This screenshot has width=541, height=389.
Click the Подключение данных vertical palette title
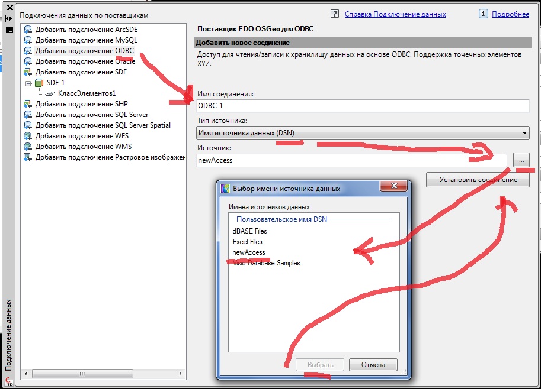pyautogui.click(x=8, y=335)
